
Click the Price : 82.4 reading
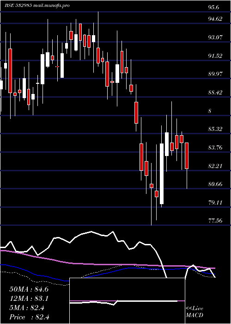[x=29, y=317]
